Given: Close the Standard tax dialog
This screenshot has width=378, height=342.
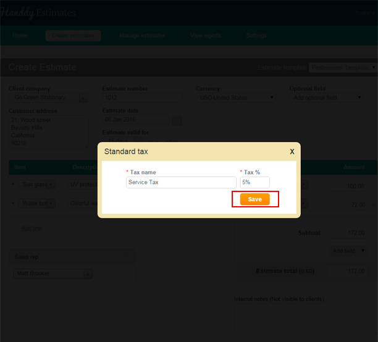Looking at the screenshot, I should click(292, 152).
